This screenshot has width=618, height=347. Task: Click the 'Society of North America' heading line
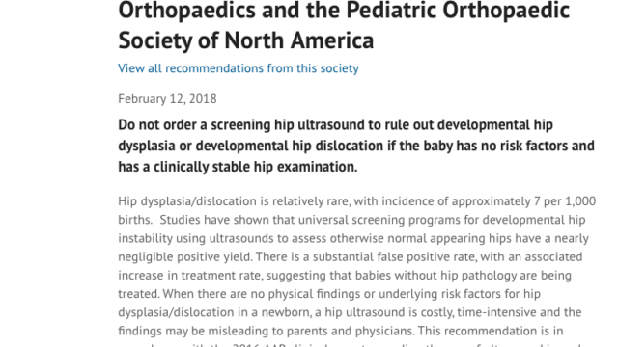click(x=246, y=40)
